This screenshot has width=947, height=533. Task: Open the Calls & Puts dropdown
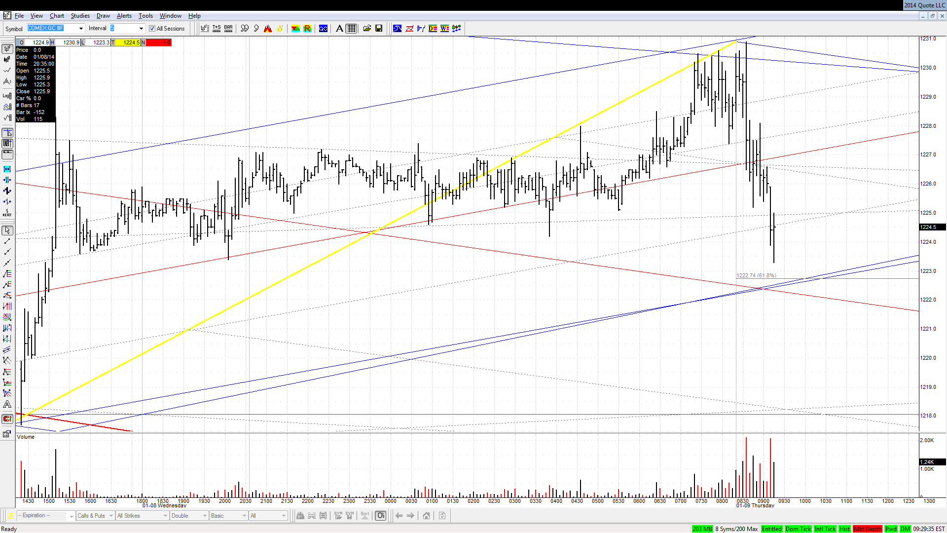95,516
